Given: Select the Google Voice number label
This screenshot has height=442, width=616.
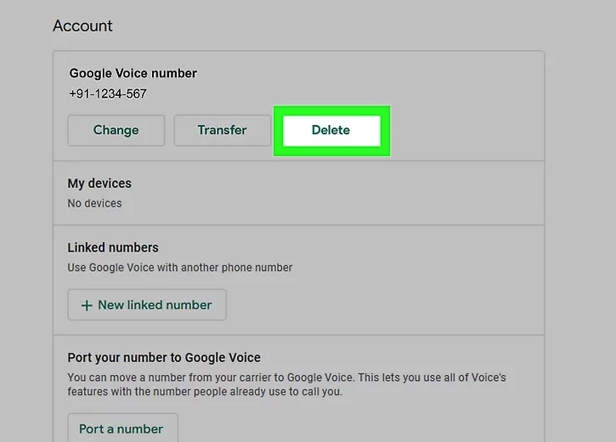Looking at the screenshot, I should pyautogui.click(x=133, y=73).
